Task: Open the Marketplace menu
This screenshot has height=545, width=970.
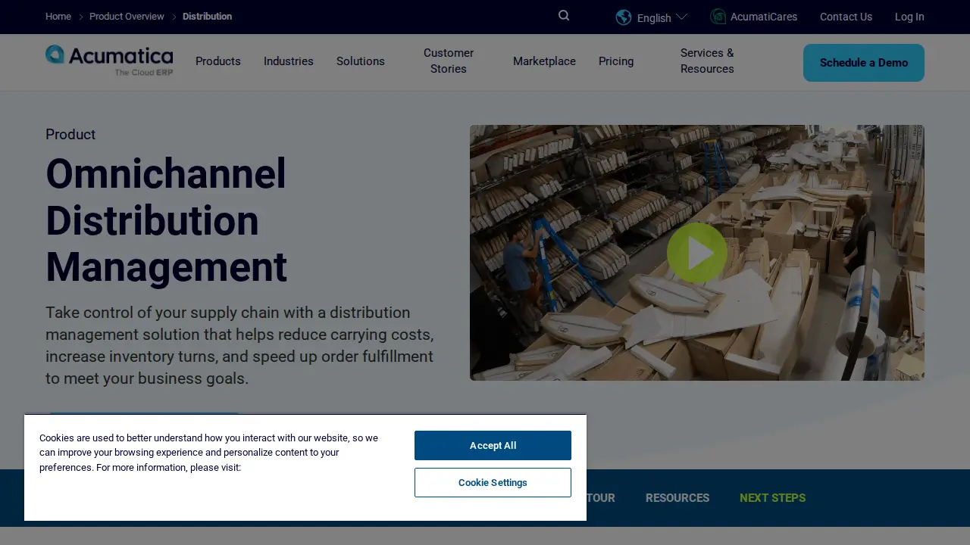Action: (x=544, y=61)
